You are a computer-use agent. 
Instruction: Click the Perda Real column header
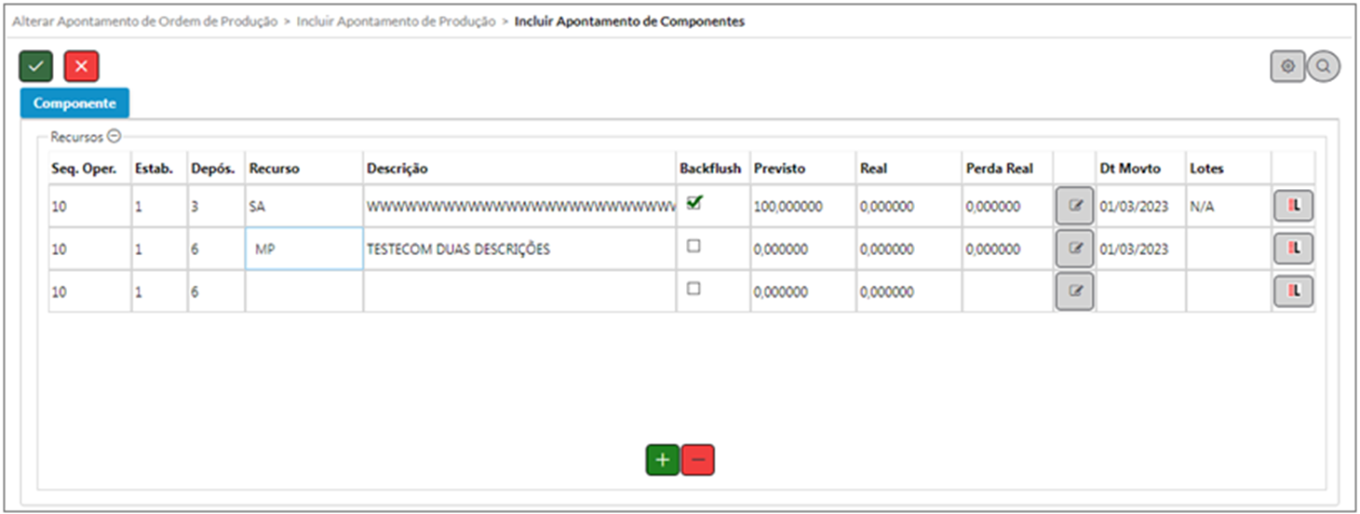coord(999,169)
